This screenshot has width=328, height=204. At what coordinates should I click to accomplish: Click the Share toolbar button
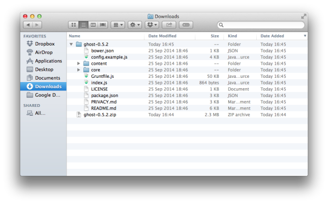(169, 25)
